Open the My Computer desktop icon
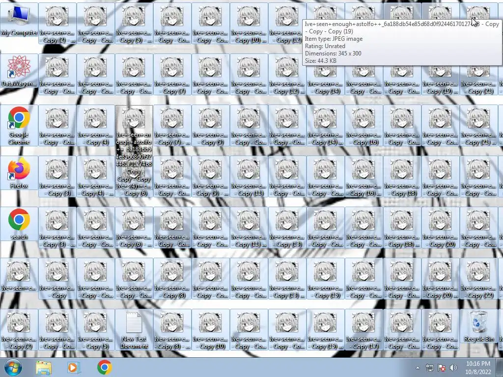 [19, 21]
